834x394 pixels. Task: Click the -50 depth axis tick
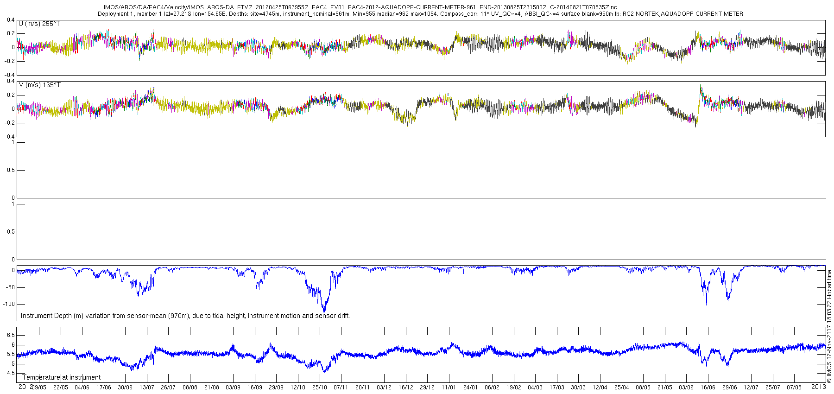tap(10, 287)
